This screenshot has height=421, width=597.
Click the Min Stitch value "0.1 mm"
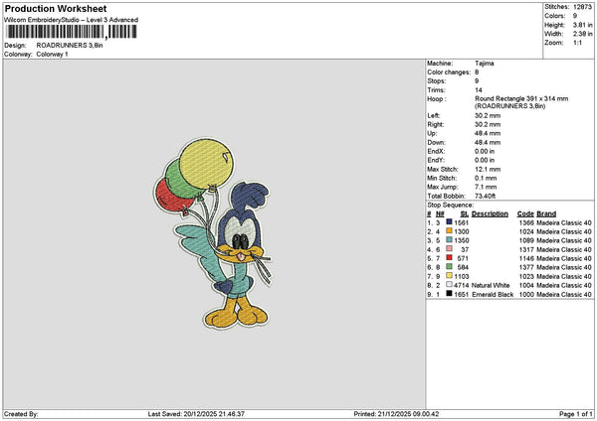click(x=486, y=178)
